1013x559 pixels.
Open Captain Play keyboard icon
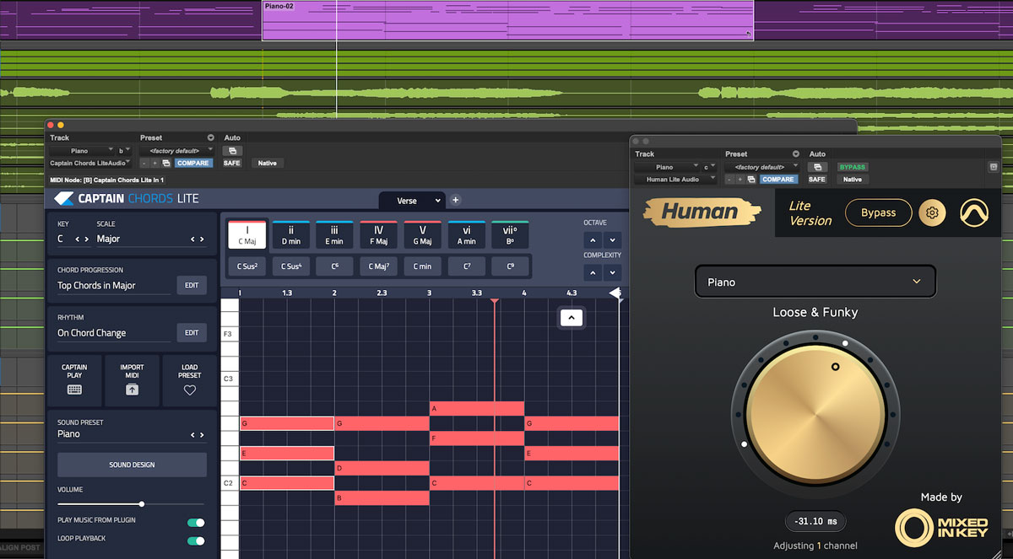(x=74, y=390)
